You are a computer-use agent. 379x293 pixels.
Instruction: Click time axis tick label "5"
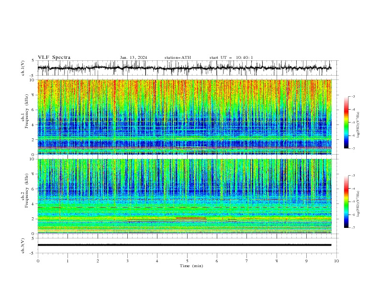187,261
